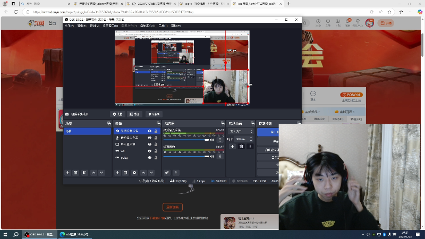Click the Edge Copilot icon in the browser toolbar
Viewport: 425px width, 239px height.
coord(420,12)
